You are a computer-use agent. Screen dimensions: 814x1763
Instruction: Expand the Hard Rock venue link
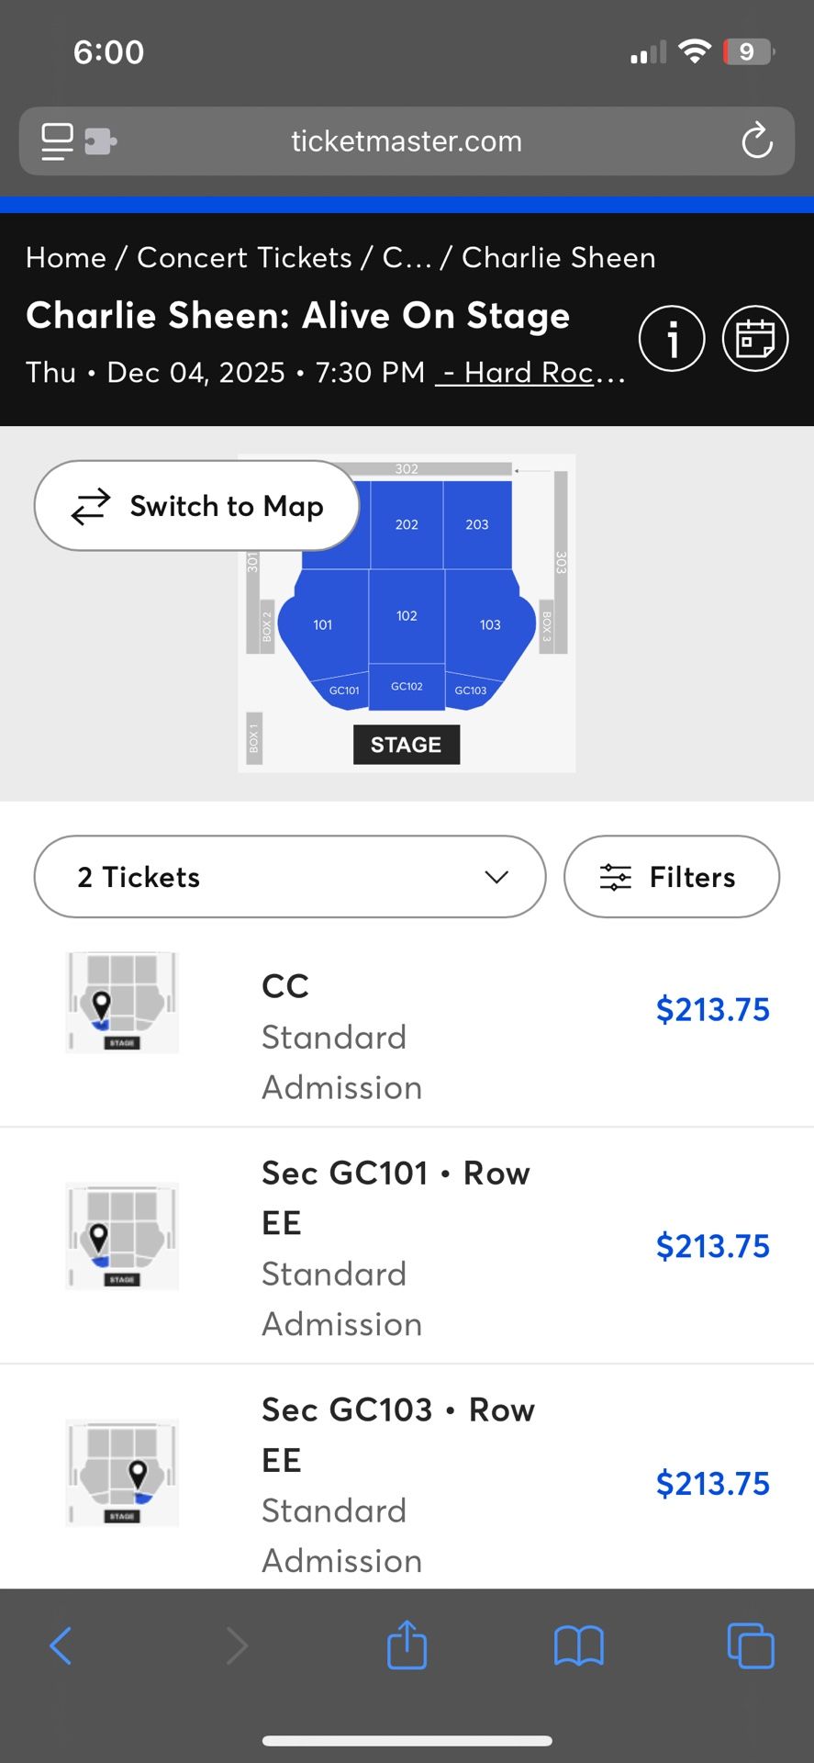pyautogui.click(x=530, y=372)
